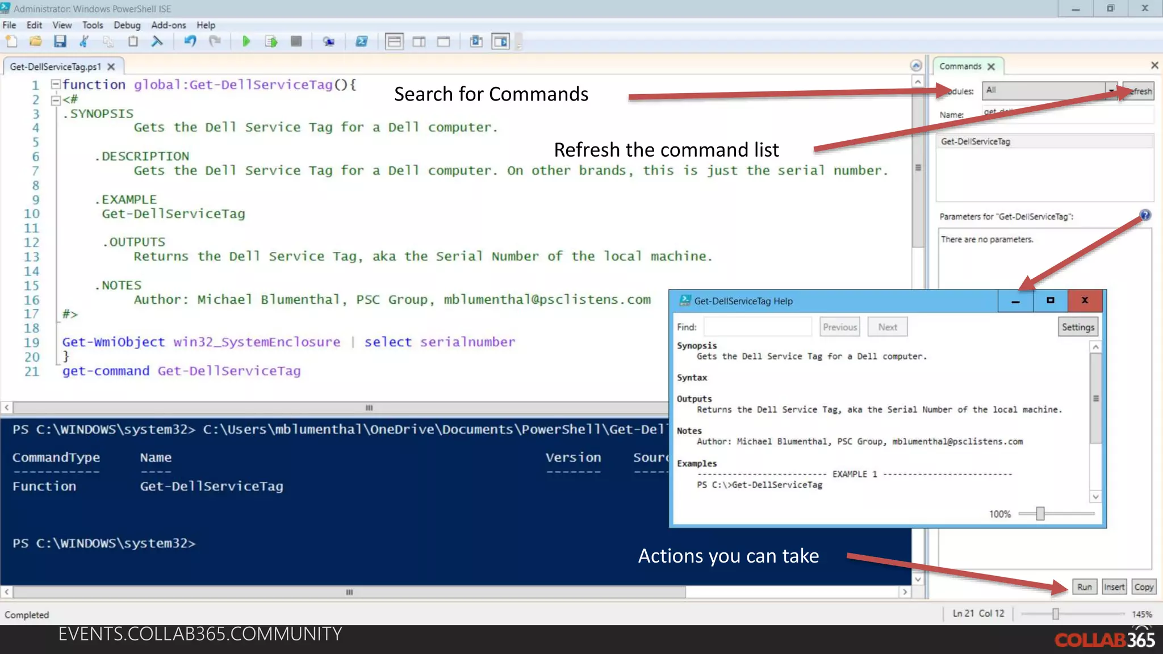The width and height of the screenshot is (1163, 654).
Task: Click the Run button in Commands pane
Action: pos(1084,587)
